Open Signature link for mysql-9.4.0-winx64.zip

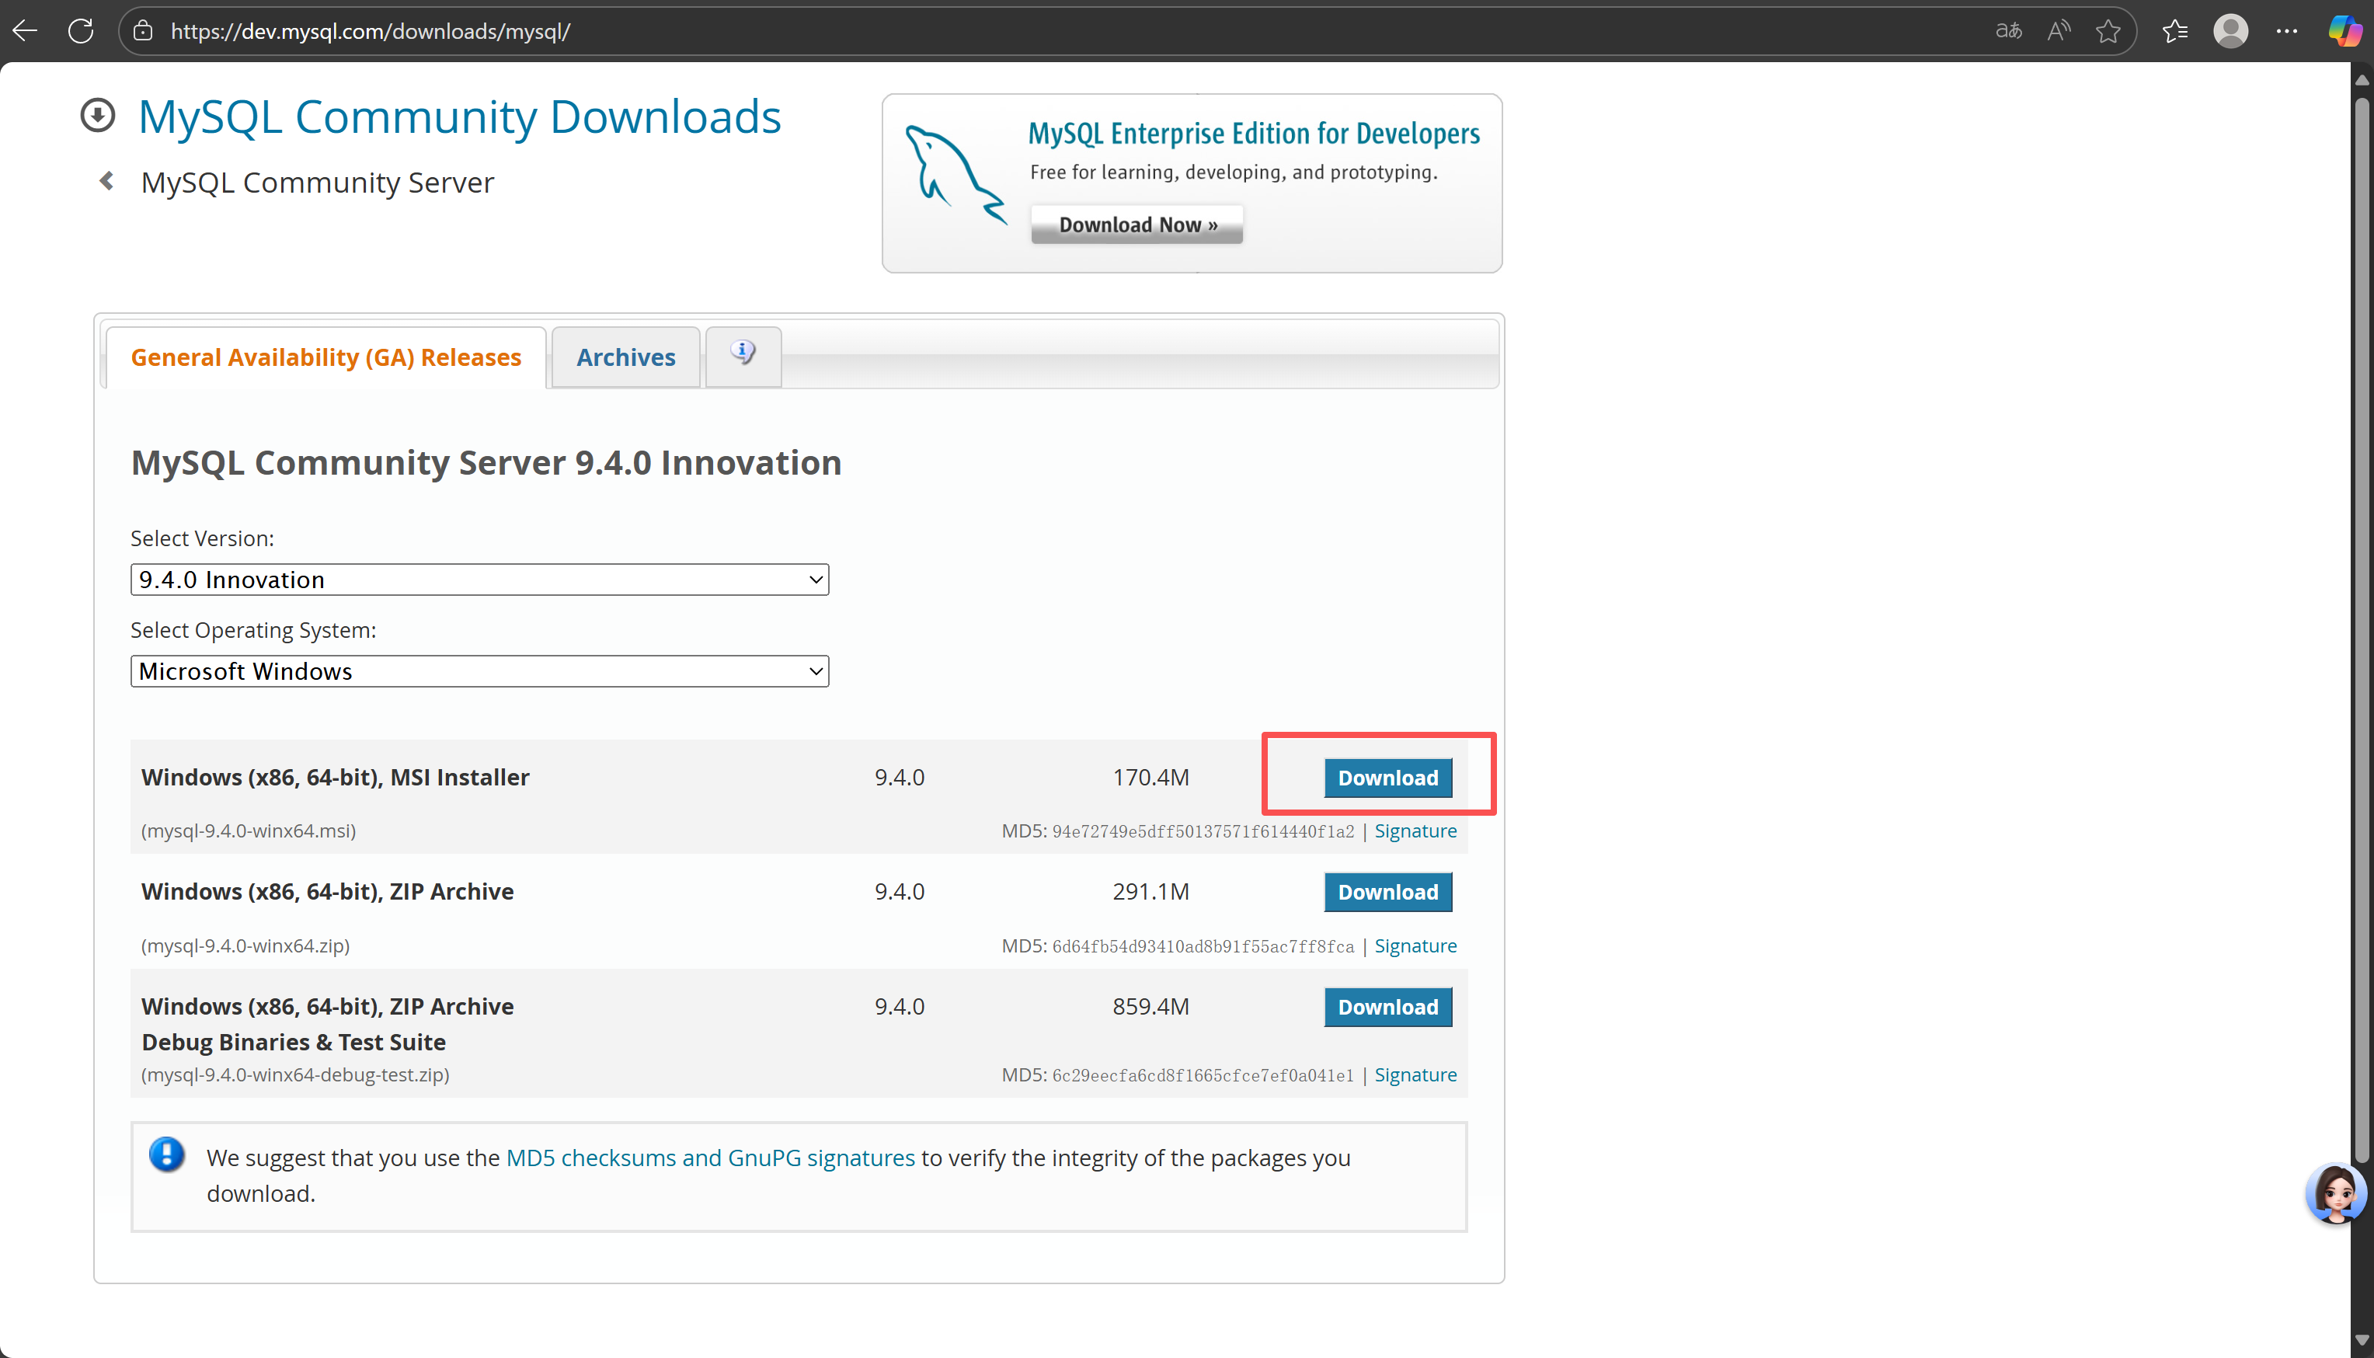tap(1415, 945)
